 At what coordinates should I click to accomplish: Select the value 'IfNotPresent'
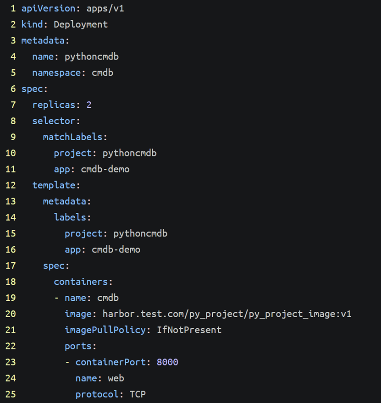189,330
